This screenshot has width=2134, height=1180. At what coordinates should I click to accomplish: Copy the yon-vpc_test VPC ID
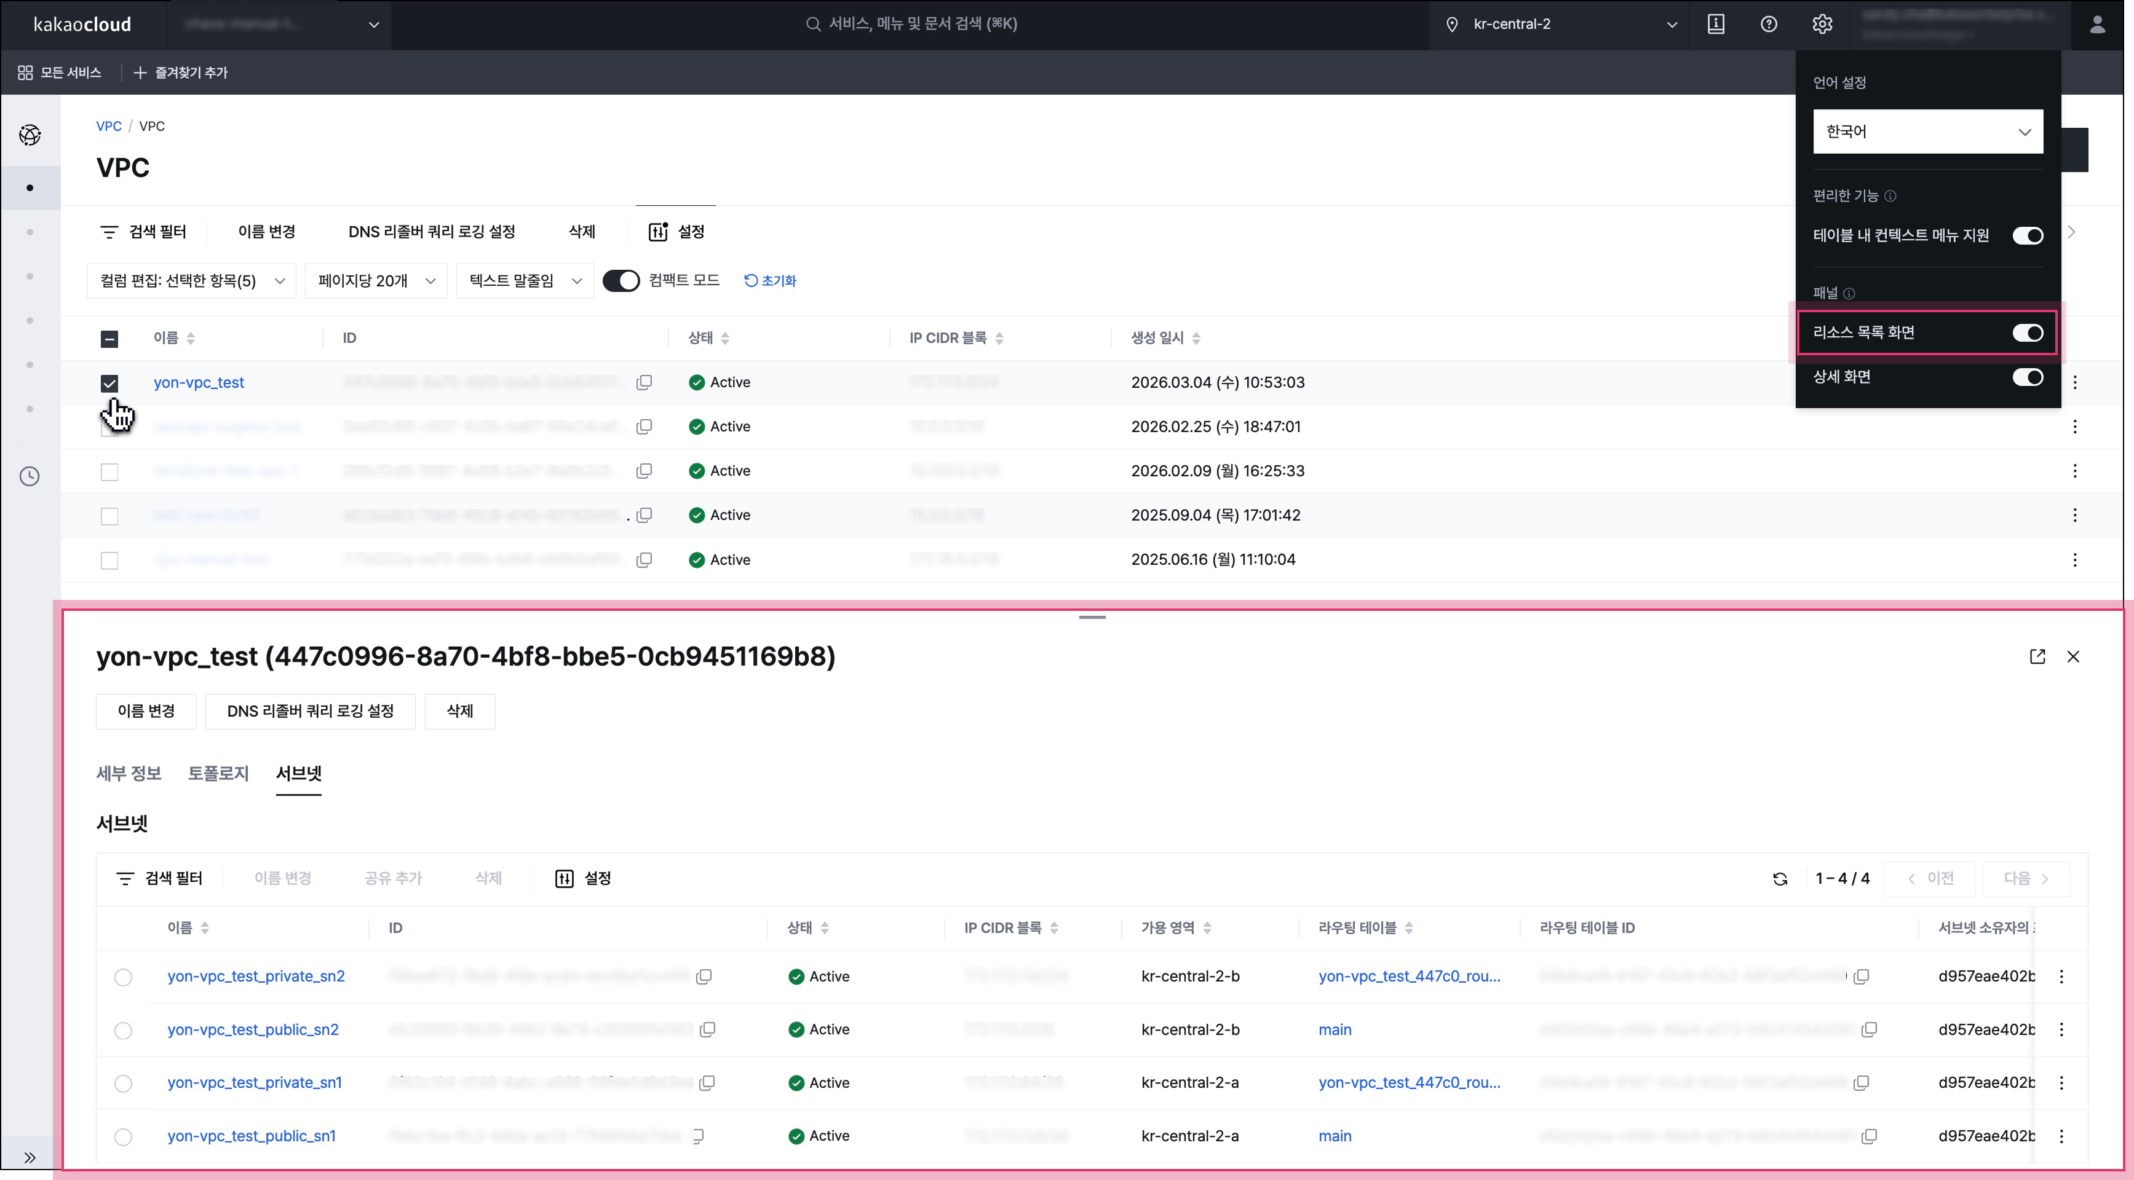pyautogui.click(x=644, y=382)
